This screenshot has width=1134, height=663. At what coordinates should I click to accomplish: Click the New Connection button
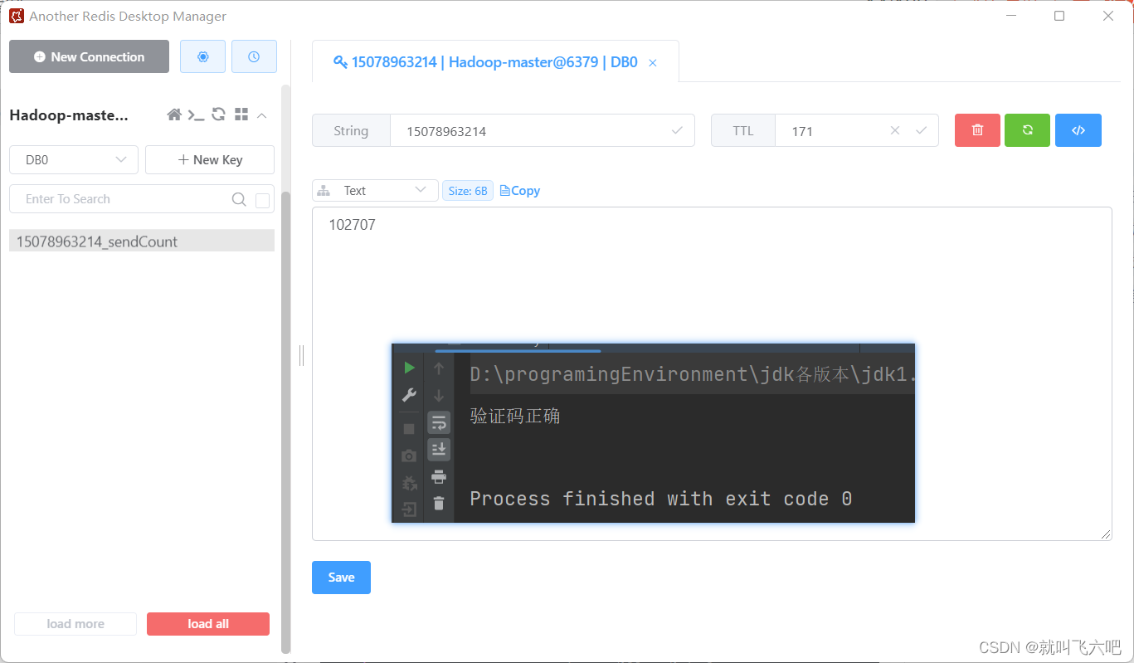89,56
